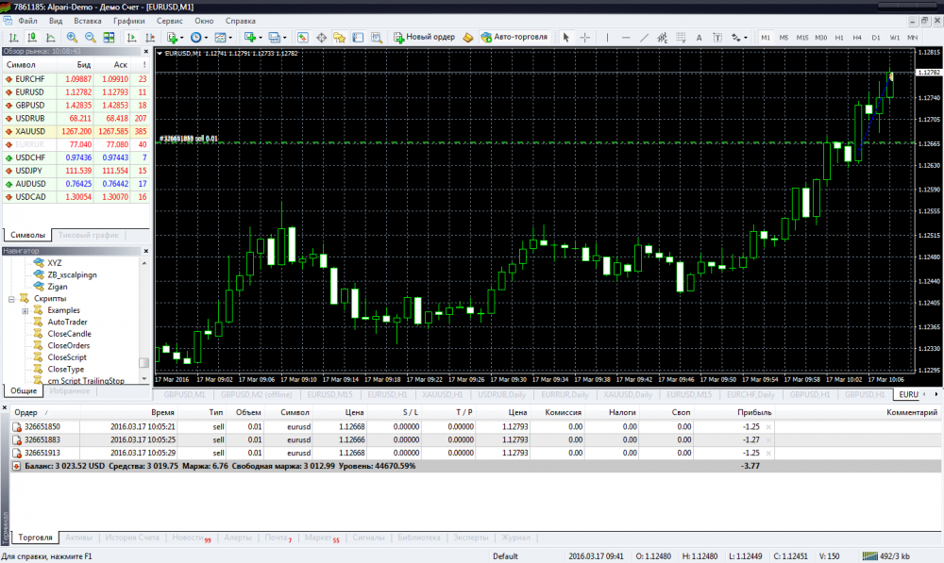
Task: Open the Справка menu
Action: [x=241, y=21]
